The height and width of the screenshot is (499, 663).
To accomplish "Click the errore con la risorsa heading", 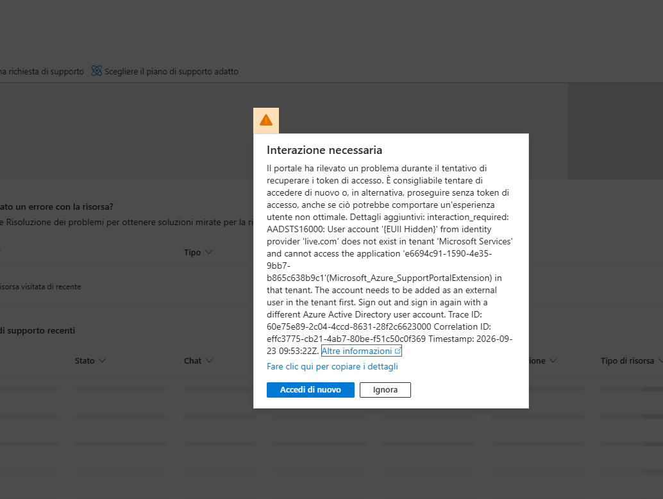I will 56,207.
